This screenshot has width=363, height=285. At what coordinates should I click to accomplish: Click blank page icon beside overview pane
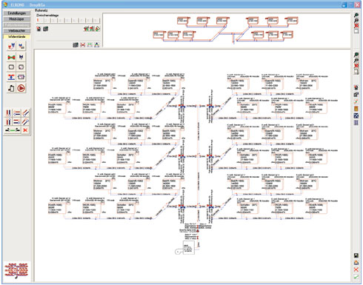click(x=356, y=31)
